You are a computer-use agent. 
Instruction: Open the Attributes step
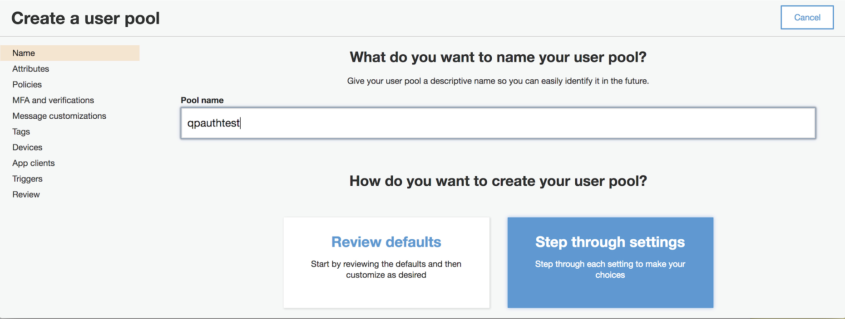31,69
